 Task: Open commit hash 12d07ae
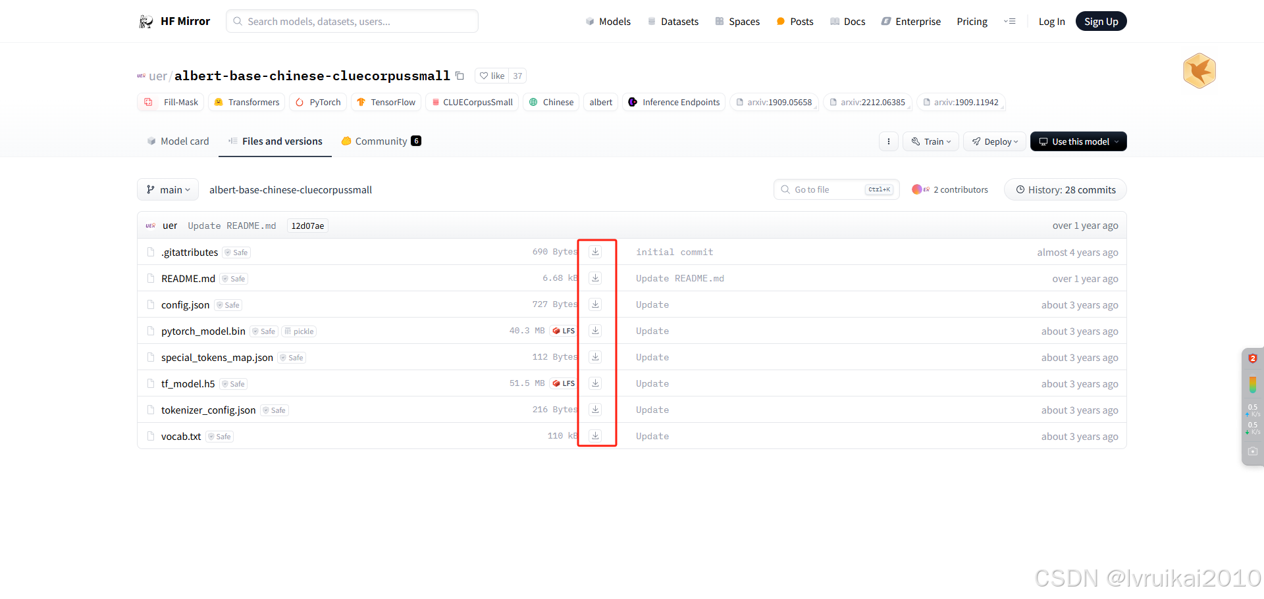click(x=307, y=226)
